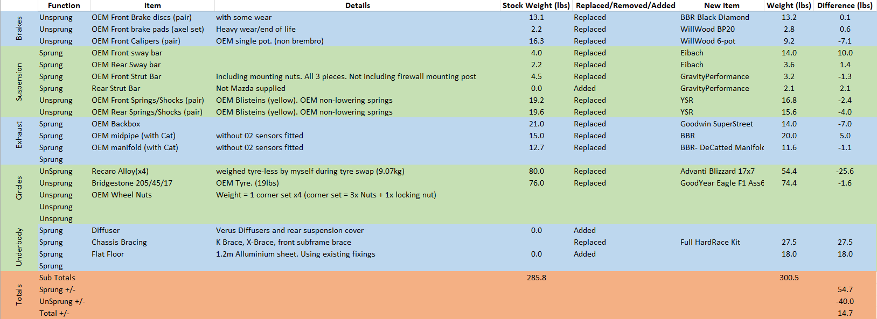877x319 pixels.
Task: Click the Goodwin SuperStreet cell
Action: point(716,124)
